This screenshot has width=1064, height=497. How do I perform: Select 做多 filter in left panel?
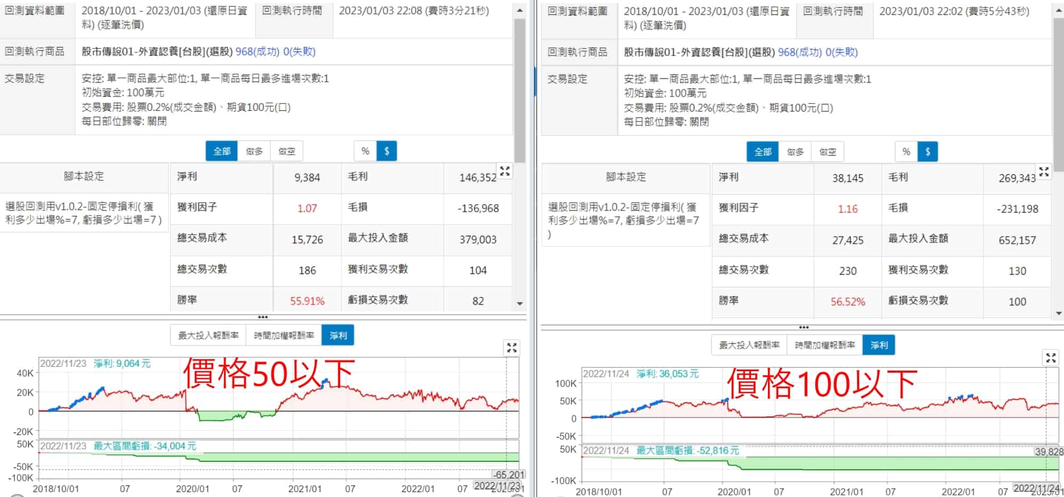point(254,151)
